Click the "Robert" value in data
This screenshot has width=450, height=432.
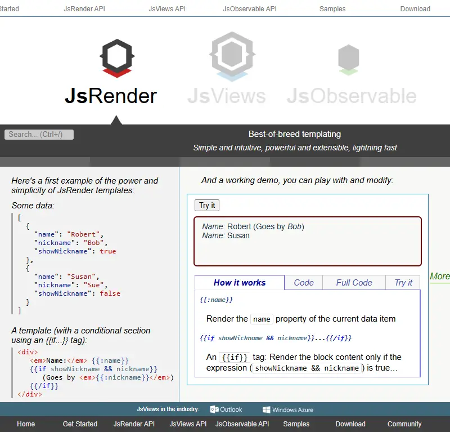pos(83,234)
